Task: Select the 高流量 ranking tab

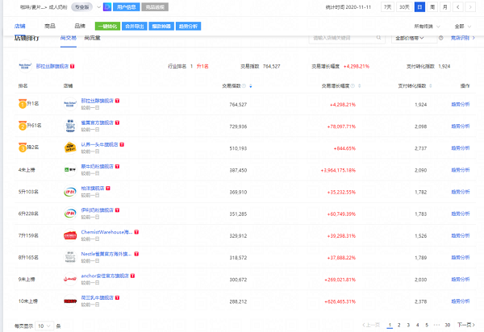Action: [x=92, y=38]
